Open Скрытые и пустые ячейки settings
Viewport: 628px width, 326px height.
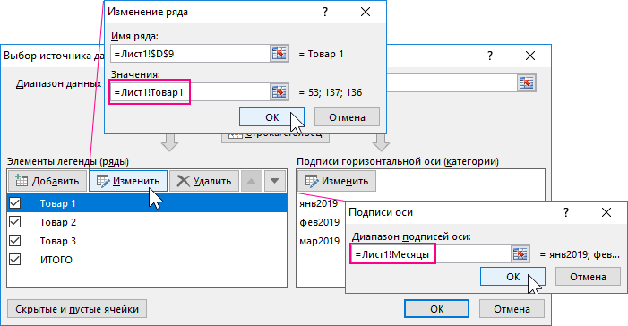tap(77, 309)
